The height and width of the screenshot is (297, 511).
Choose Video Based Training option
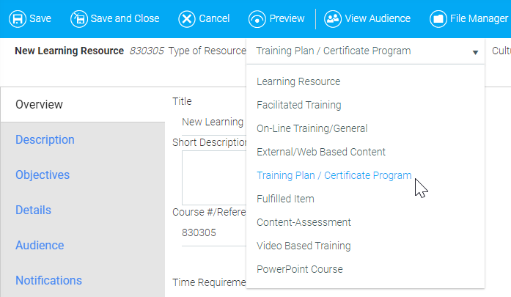(x=304, y=246)
